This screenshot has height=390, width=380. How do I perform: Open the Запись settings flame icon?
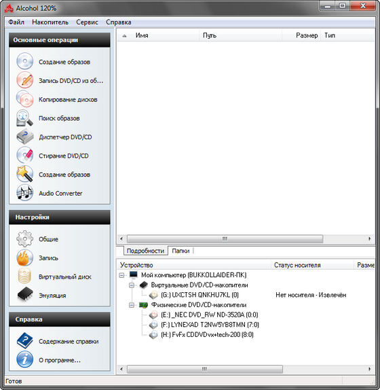pos(24,258)
